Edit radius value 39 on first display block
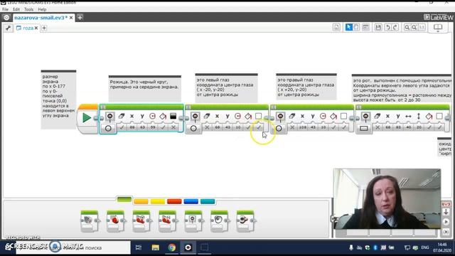The width and height of the screenshot is (455, 256). point(153,127)
